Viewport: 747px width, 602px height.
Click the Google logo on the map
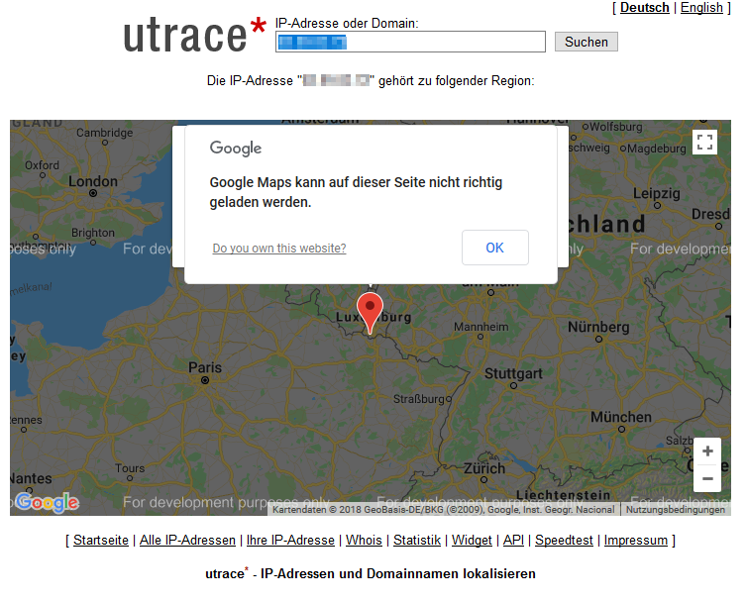click(x=47, y=502)
